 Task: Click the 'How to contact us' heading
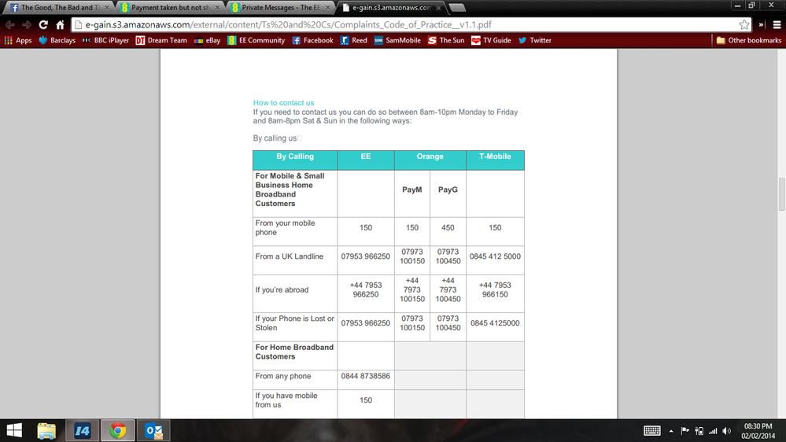tap(283, 103)
